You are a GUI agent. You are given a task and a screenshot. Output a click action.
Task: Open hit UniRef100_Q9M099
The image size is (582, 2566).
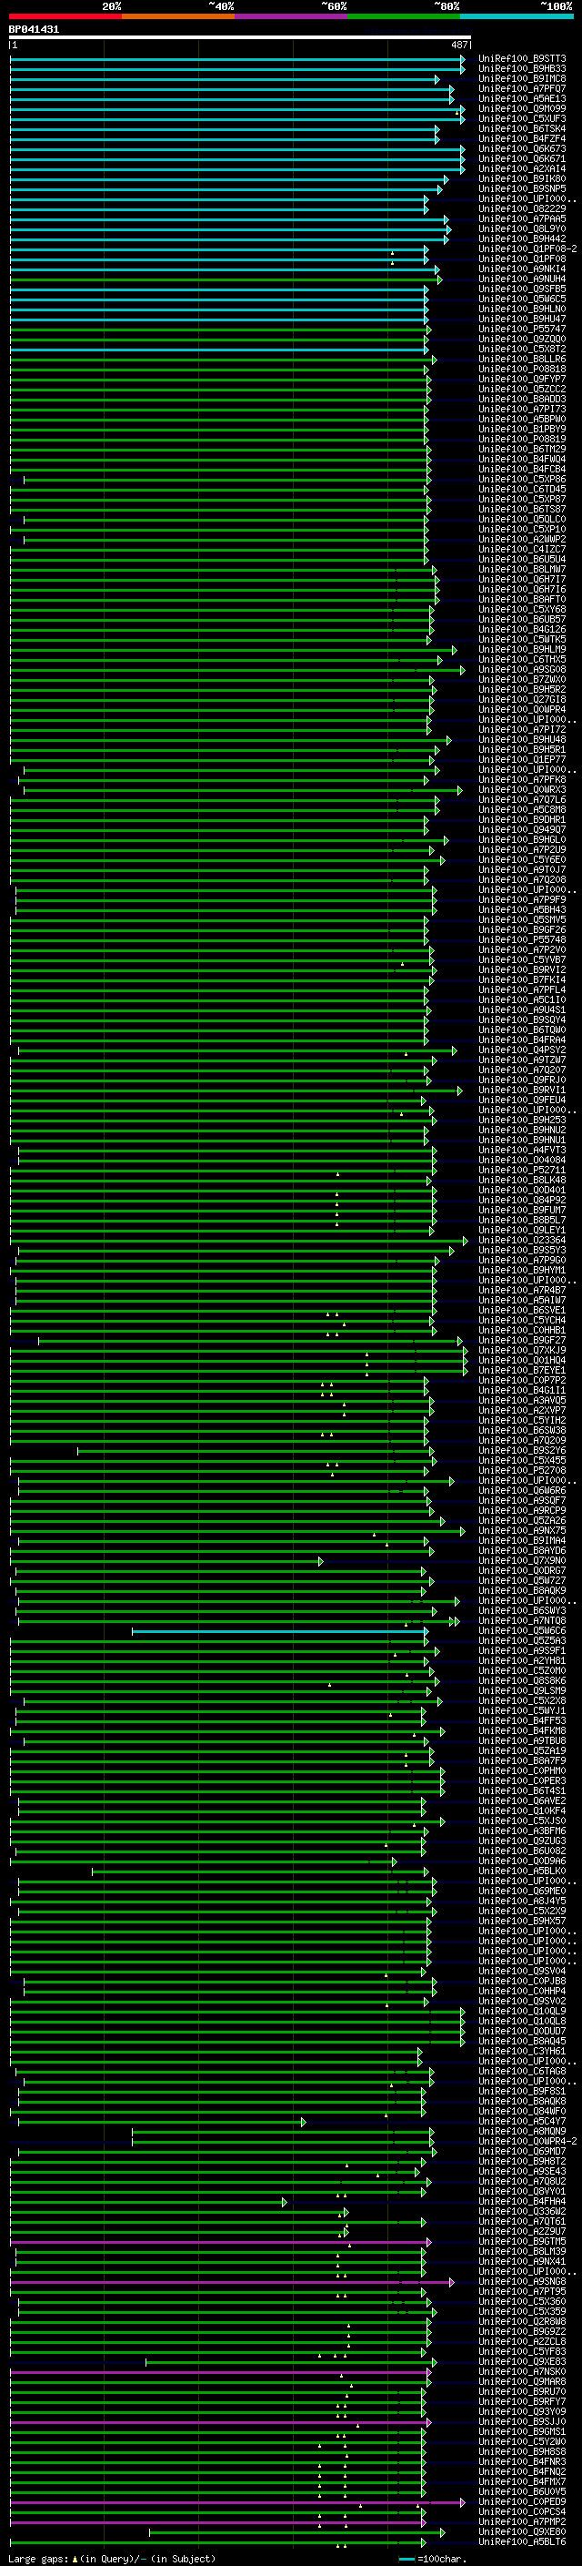click(522, 108)
